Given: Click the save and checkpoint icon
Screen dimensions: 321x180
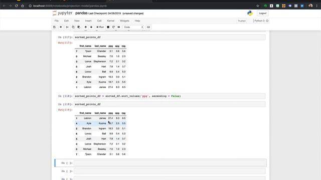Looking at the screenshot, I should point(54,27).
